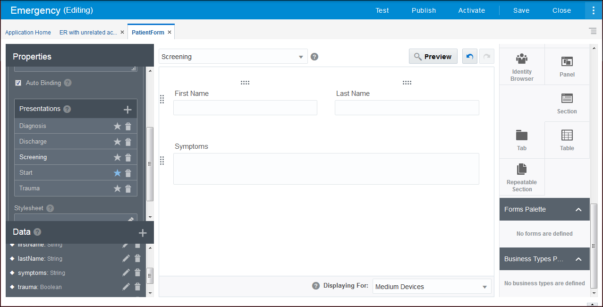Viewport: 603px width, 307px height.
Task: Delete the Screening presentation
Action: (x=128, y=157)
